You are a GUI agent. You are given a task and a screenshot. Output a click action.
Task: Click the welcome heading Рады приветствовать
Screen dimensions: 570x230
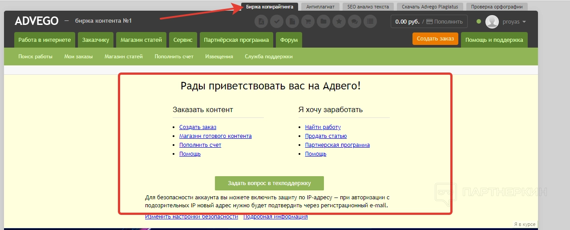[x=271, y=86]
